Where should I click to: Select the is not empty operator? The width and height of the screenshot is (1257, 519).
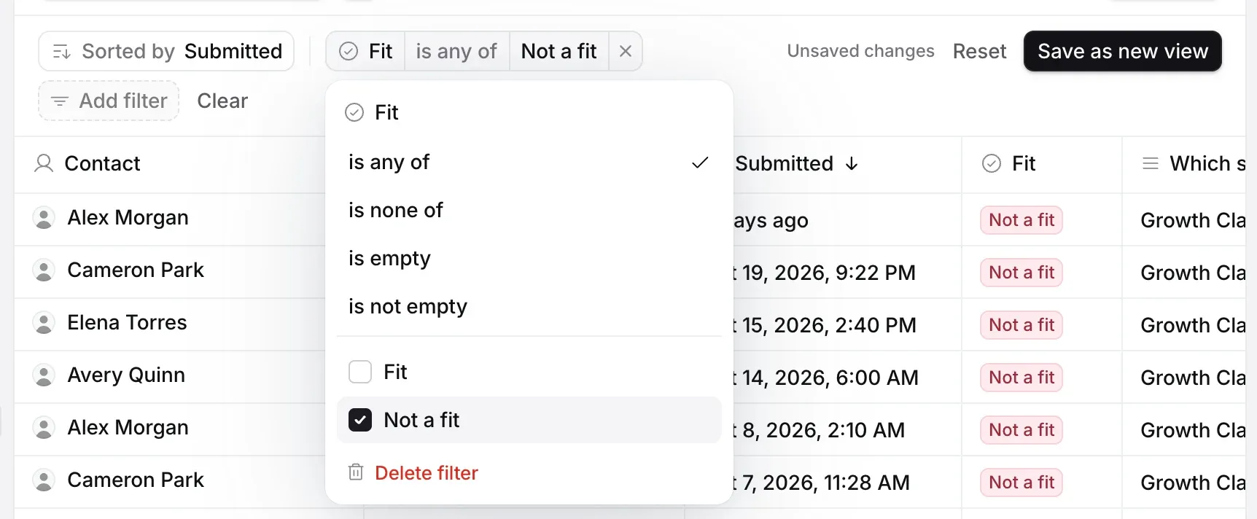[529, 306]
